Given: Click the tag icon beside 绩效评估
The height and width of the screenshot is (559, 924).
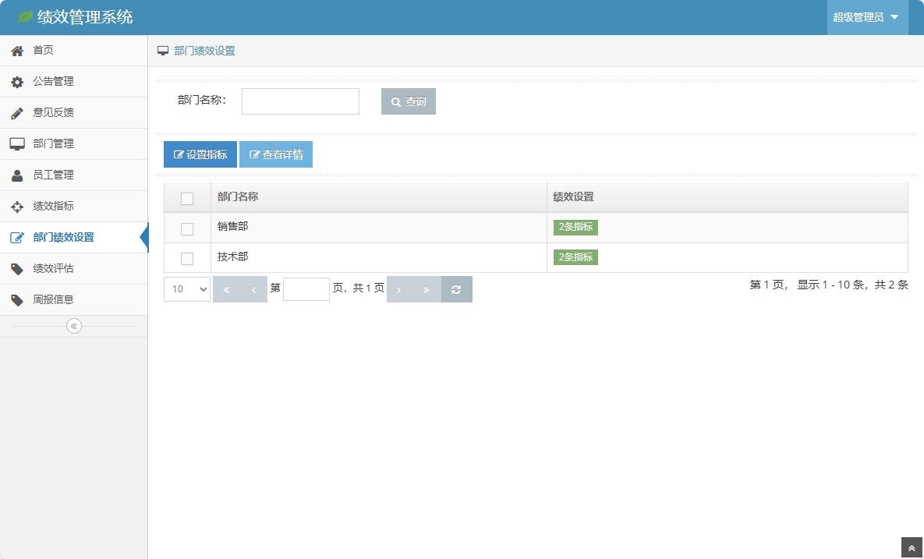Looking at the screenshot, I should (17, 269).
